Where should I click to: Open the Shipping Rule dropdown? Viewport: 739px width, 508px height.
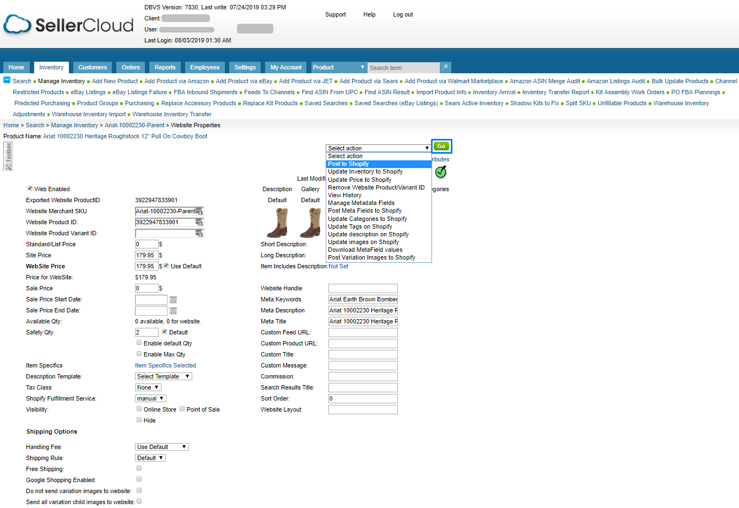tap(150, 458)
